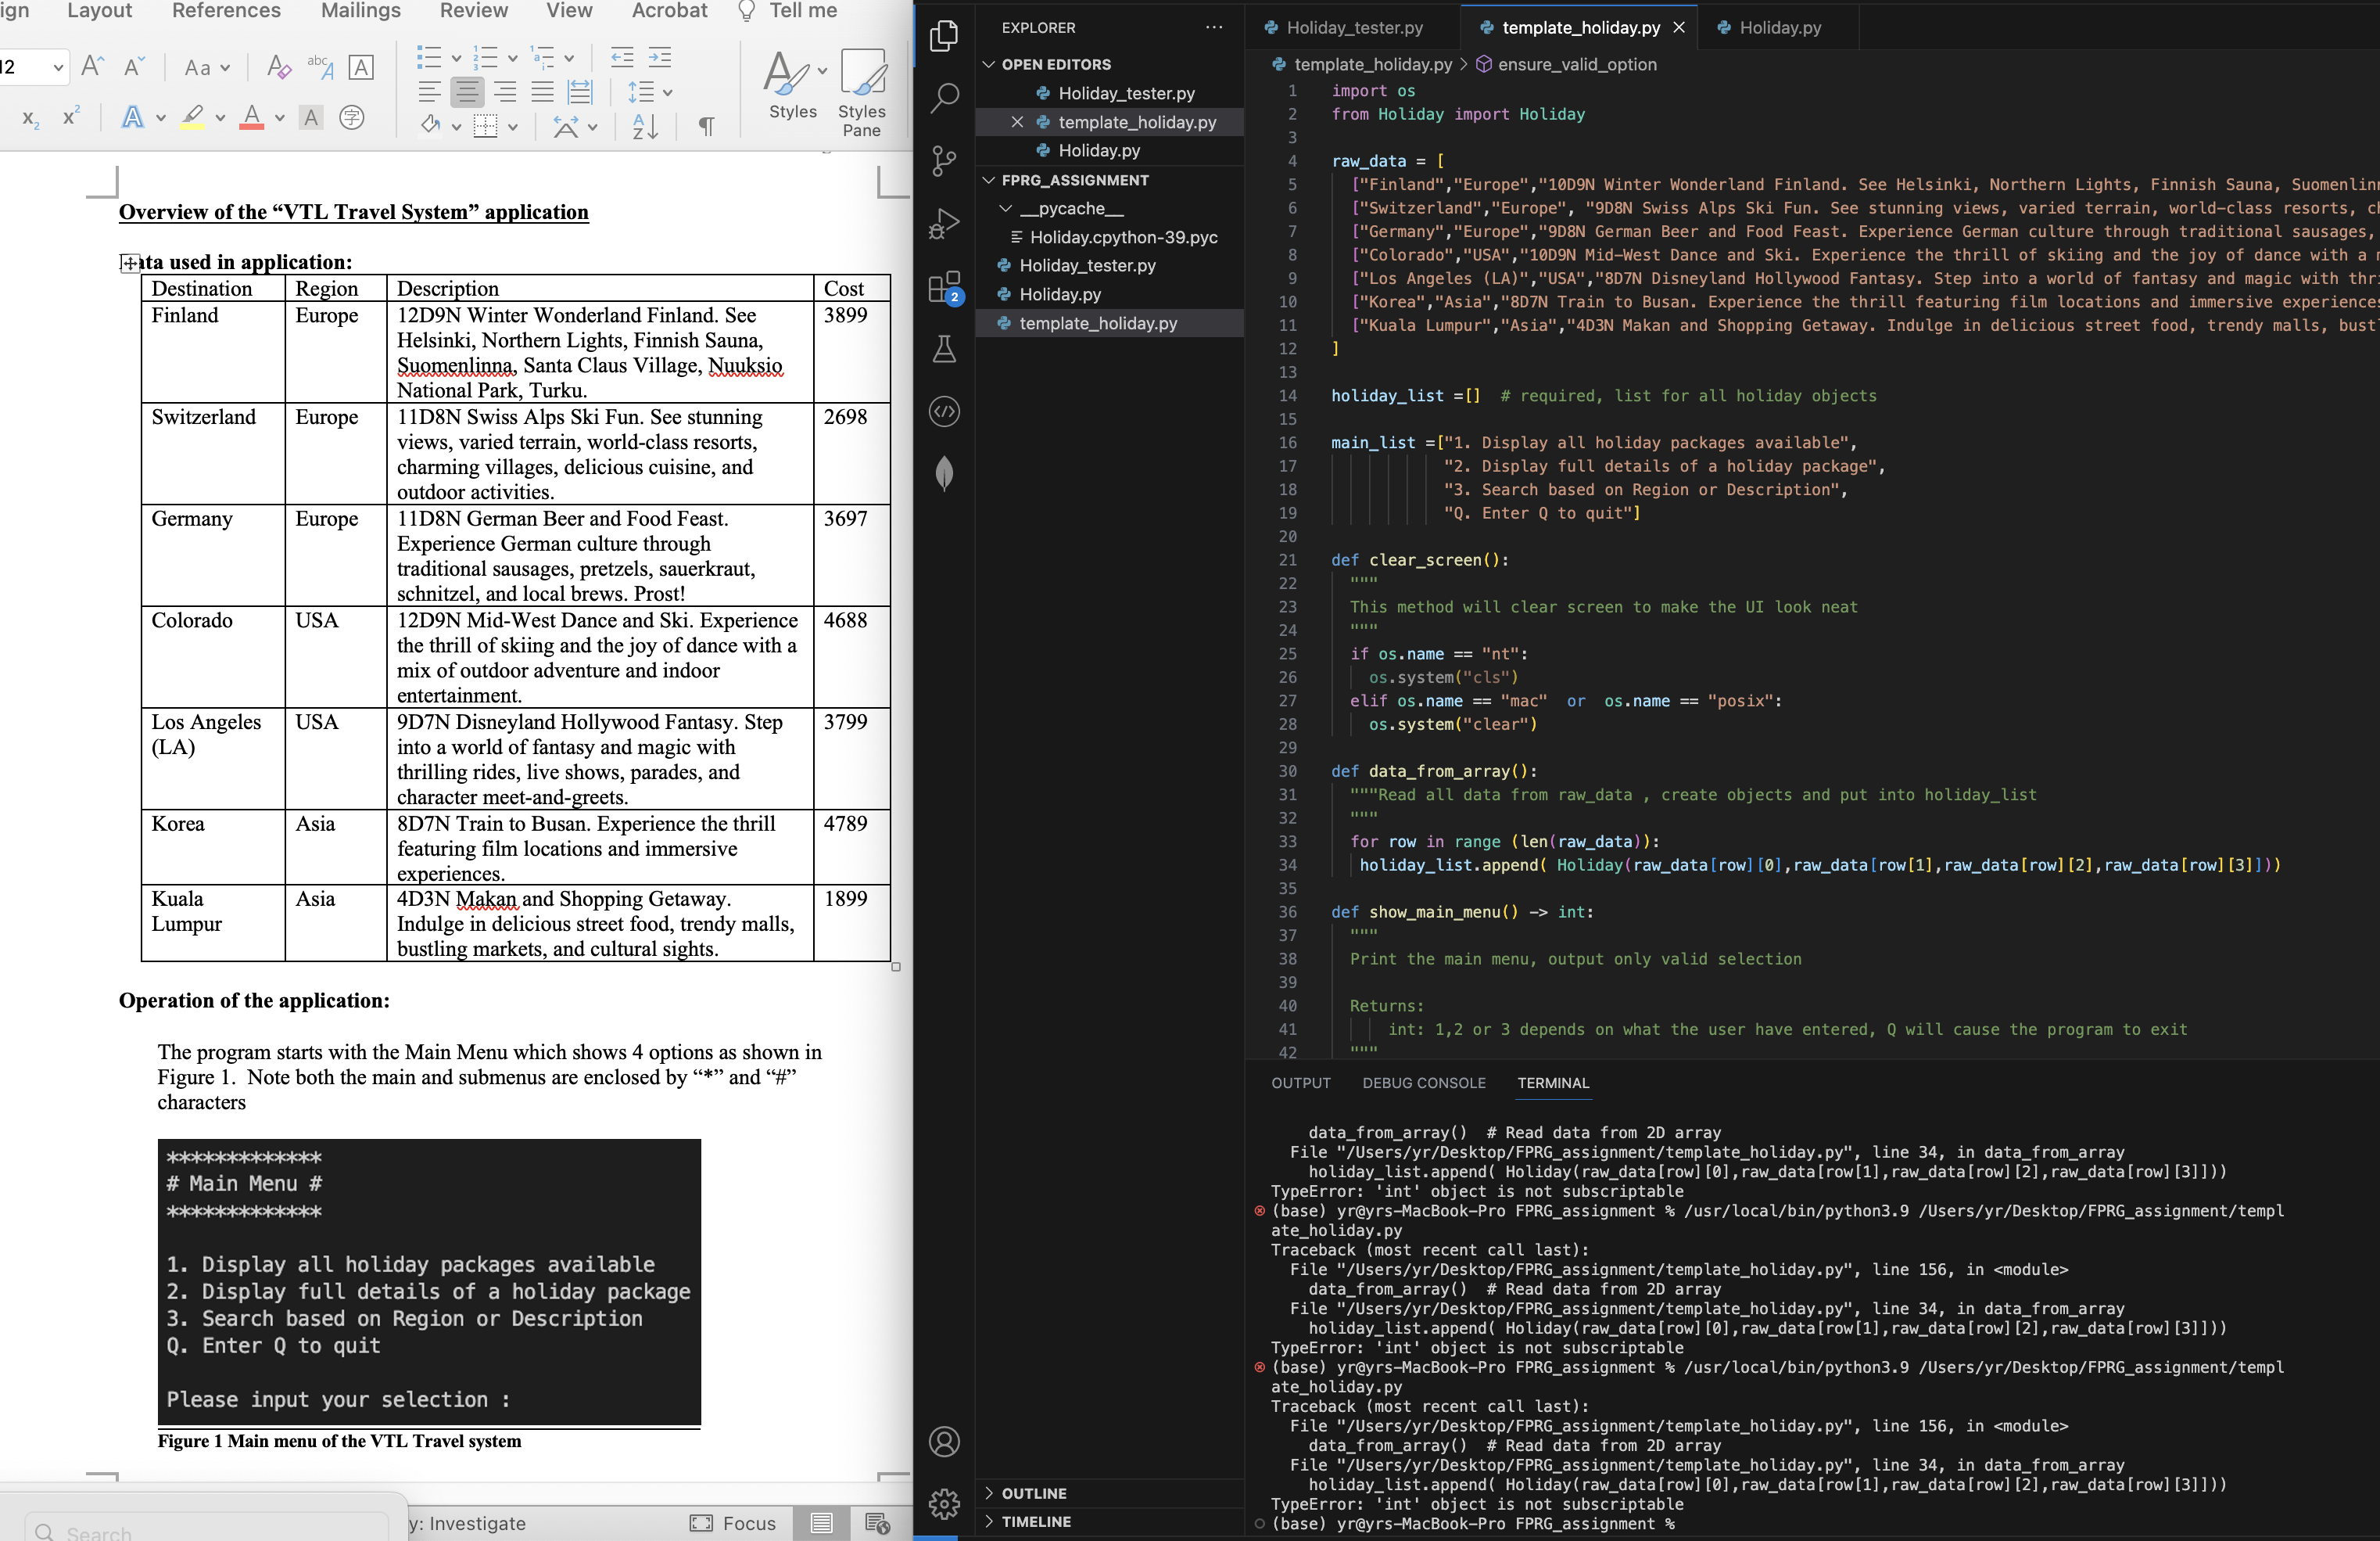
Task: Open the Styles Pane button
Action: (861, 92)
